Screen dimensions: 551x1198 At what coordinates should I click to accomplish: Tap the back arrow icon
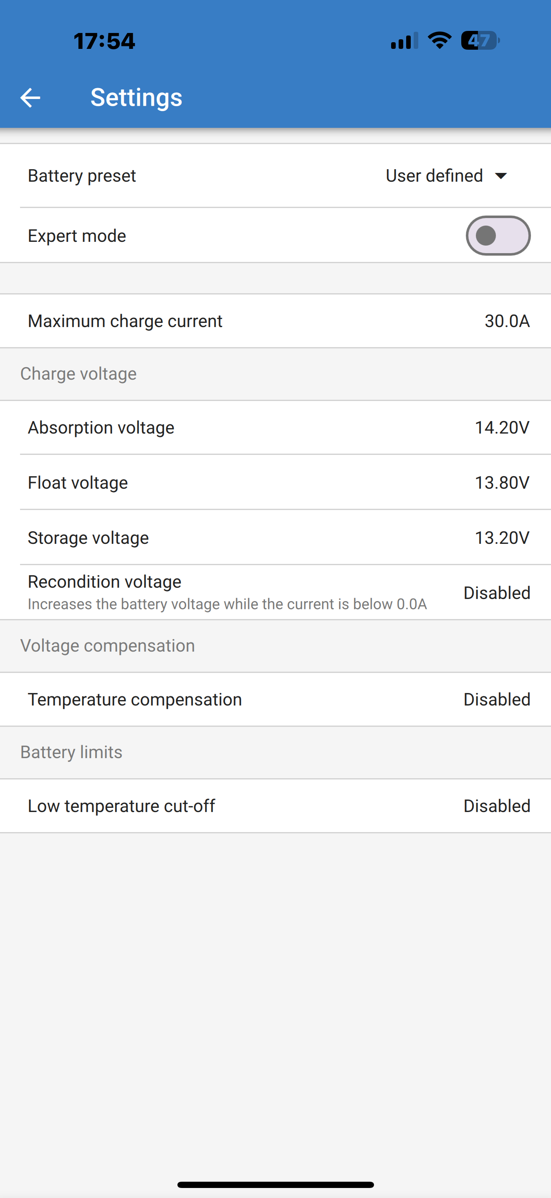pyautogui.click(x=30, y=98)
